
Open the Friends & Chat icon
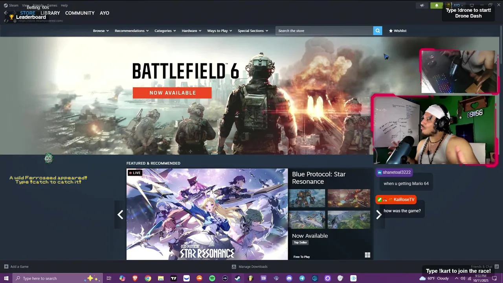(497, 266)
